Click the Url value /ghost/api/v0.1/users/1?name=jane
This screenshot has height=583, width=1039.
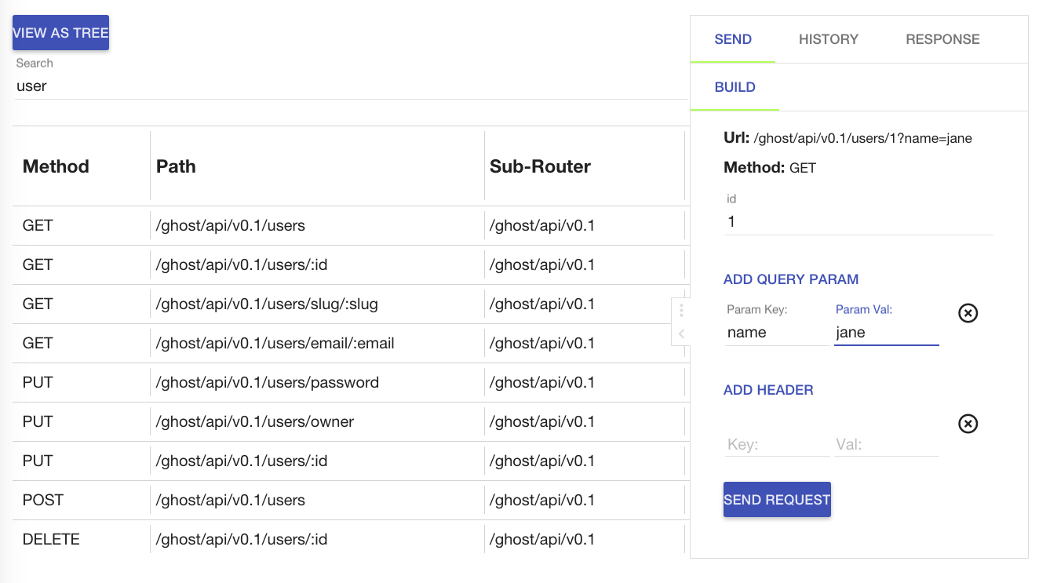[x=862, y=139]
